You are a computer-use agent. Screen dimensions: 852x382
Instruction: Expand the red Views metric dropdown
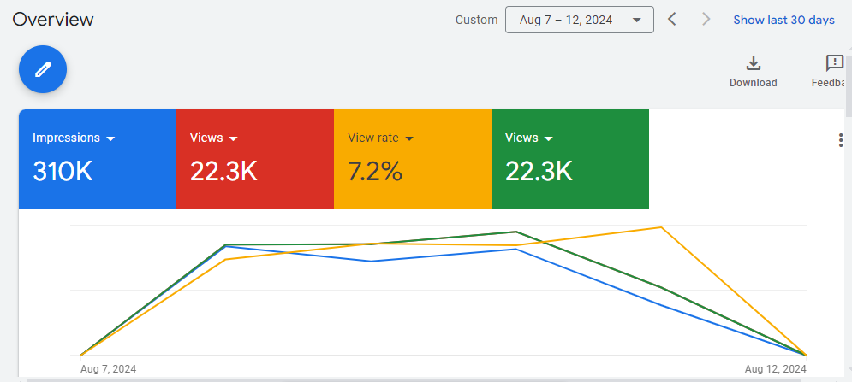[233, 138]
